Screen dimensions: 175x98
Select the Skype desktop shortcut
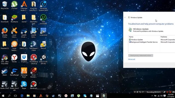(24, 85)
